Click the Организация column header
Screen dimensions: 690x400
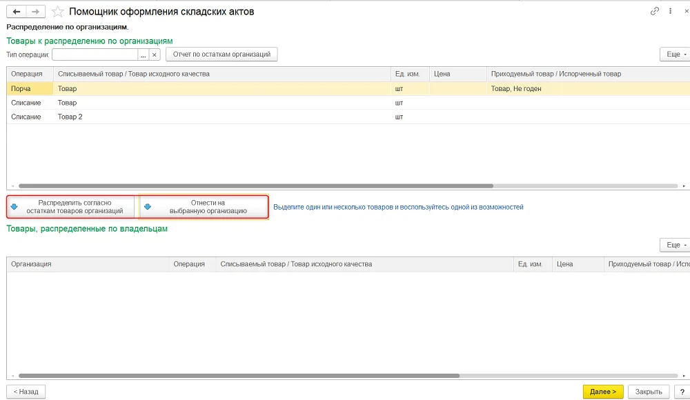88,264
